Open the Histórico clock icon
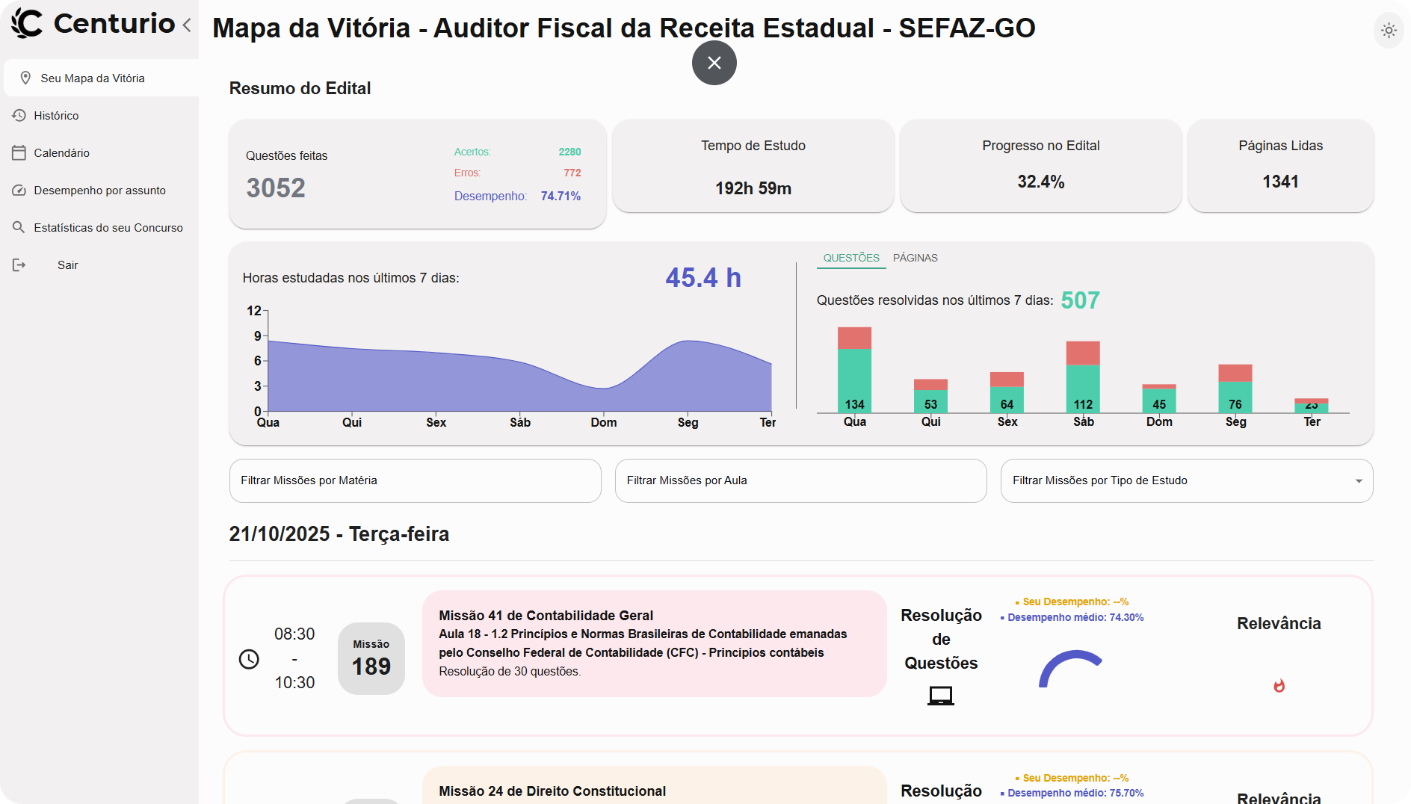The image size is (1411, 804). [19, 115]
